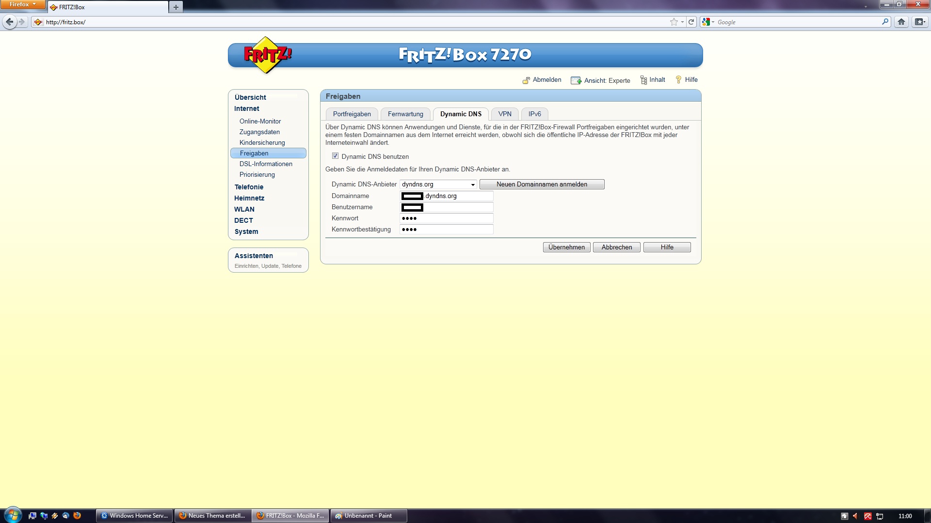The height and width of the screenshot is (523, 931).
Task: Switch to the Portfreigaben tab
Action: [x=352, y=114]
